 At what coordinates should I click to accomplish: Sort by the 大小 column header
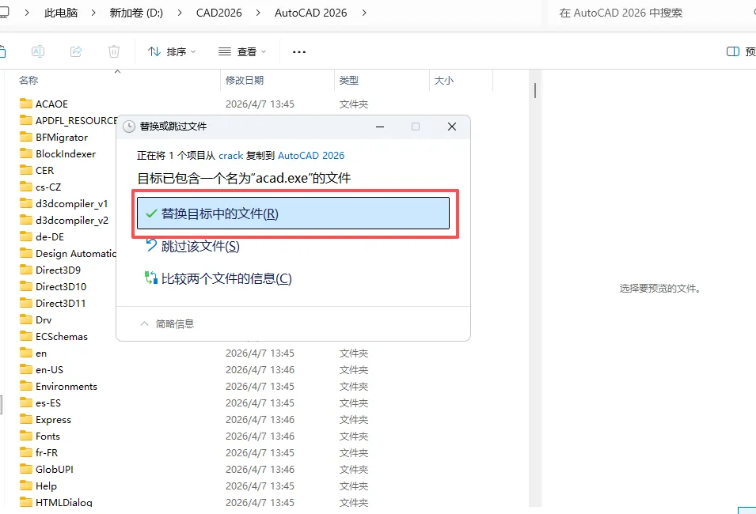tap(443, 81)
